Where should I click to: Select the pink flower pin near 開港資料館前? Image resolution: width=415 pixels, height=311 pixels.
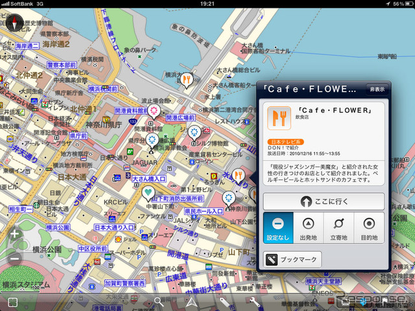[154, 111]
